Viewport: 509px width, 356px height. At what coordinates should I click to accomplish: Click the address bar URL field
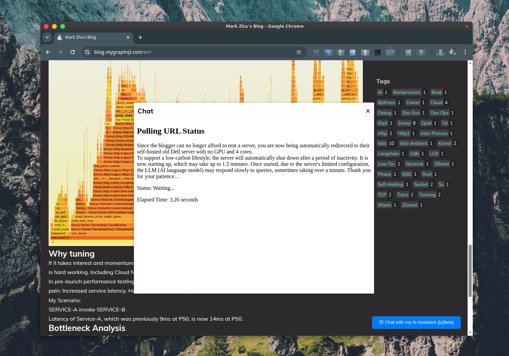pos(192,52)
